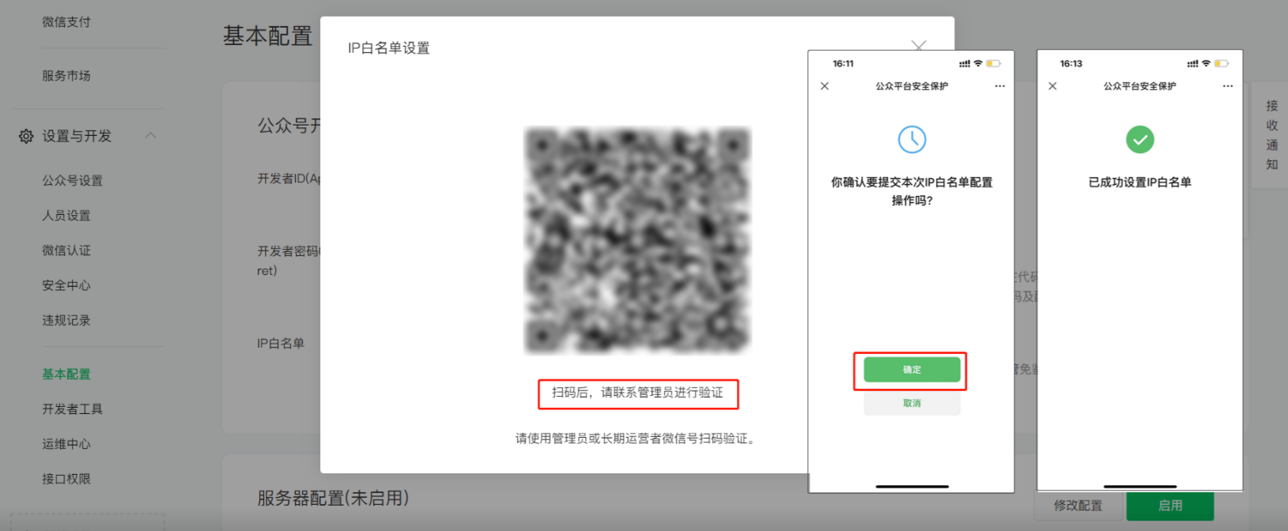Click the IP白名单 field label
The image size is (1288, 531).
pos(281,344)
